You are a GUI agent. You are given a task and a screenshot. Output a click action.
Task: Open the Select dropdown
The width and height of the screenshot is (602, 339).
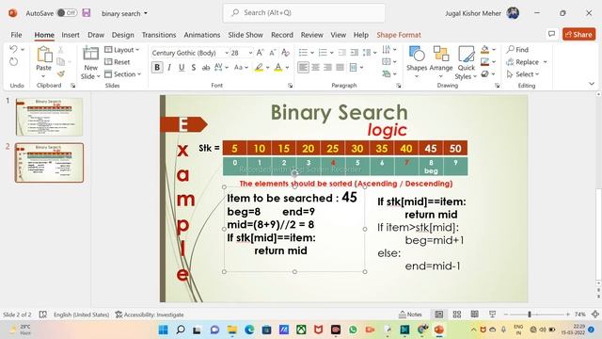tap(523, 74)
